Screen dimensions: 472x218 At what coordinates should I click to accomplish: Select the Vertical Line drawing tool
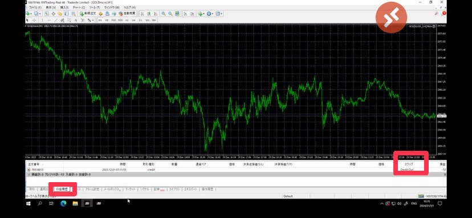tap(42, 20)
